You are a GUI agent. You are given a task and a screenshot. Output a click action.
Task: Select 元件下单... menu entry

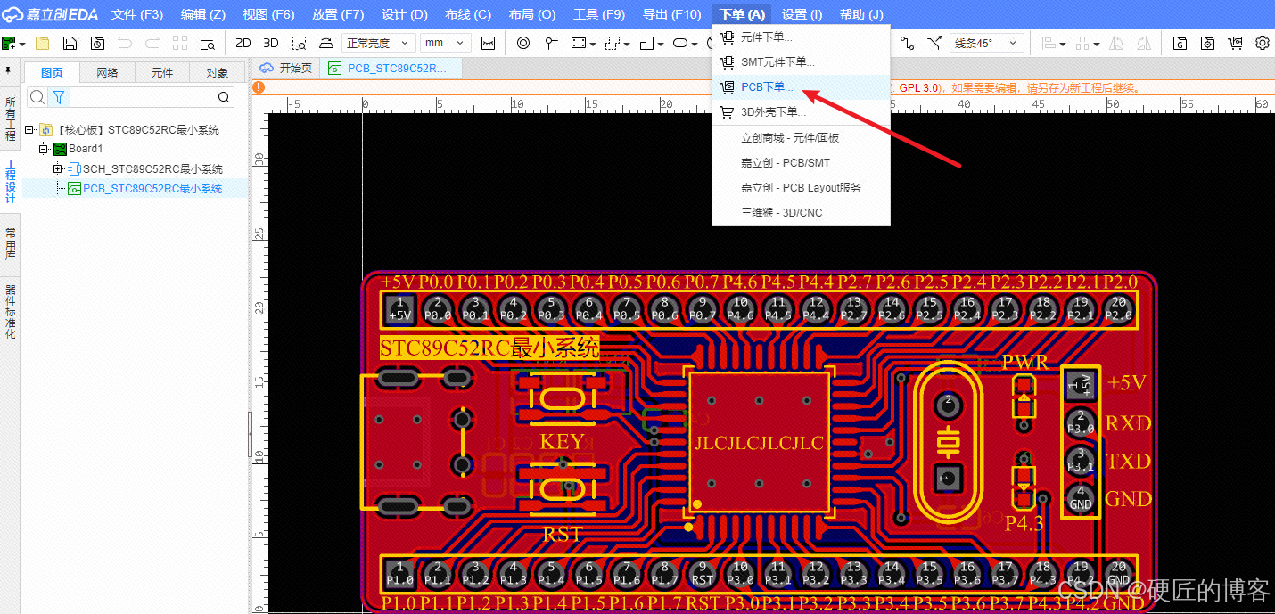pyautogui.click(x=801, y=37)
